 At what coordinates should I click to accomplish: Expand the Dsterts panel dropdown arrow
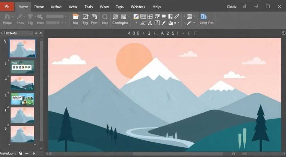[31, 33]
